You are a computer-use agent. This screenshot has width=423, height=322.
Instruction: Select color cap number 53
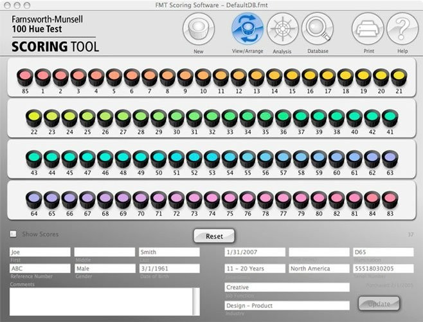pyautogui.click(x=212, y=159)
